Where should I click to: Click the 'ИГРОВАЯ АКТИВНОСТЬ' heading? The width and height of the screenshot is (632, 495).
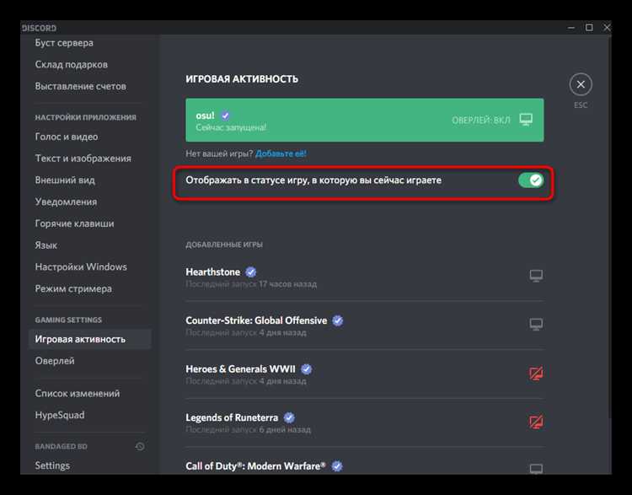[242, 79]
